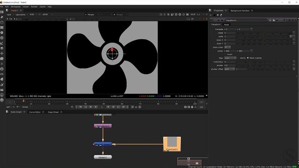Open the RGB display channel dropdown

coord(33,14)
